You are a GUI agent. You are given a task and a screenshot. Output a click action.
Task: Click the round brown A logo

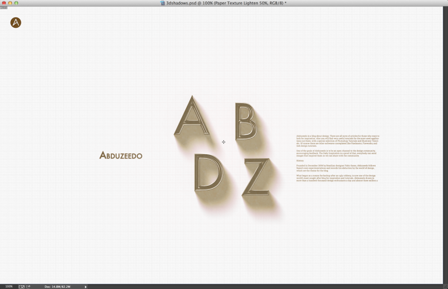pos(16,22)
